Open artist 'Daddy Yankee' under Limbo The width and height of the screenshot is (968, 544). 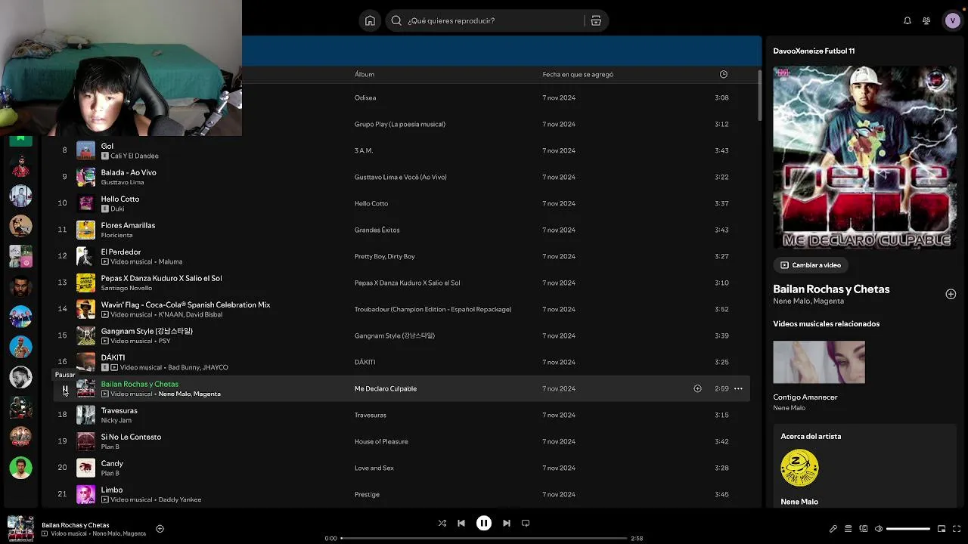tap(179, 499)
